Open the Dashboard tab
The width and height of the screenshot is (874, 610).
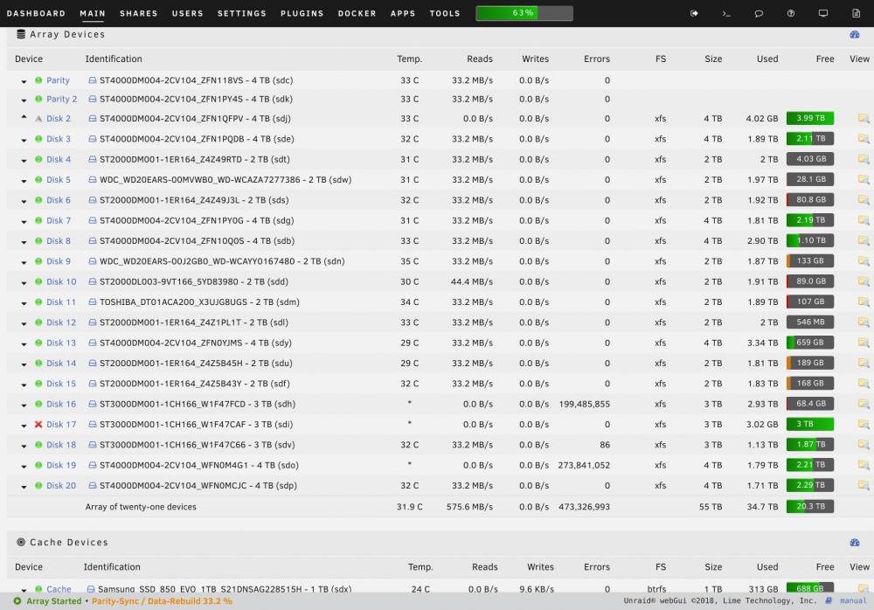point(36,13)
